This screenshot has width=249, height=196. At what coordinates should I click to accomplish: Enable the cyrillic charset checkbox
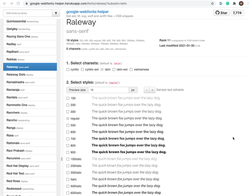[x=68, y=70]
